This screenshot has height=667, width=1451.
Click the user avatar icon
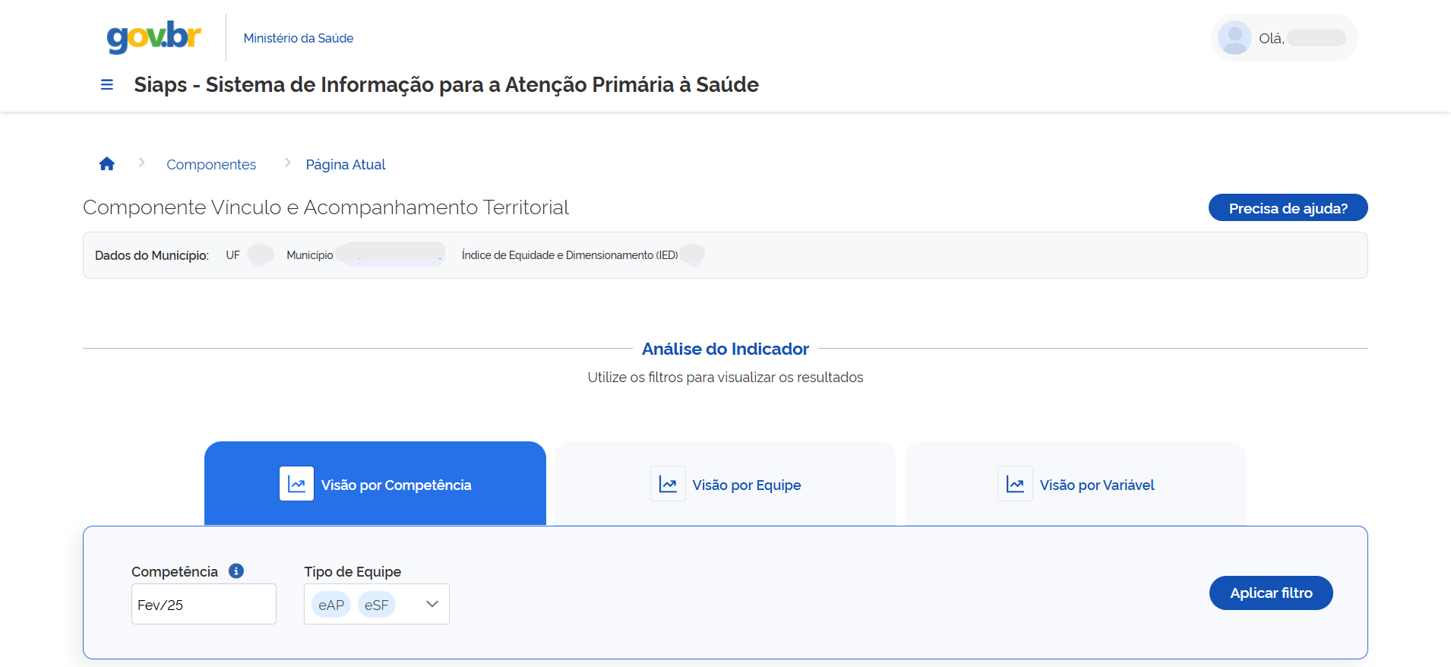[1234, 38]
